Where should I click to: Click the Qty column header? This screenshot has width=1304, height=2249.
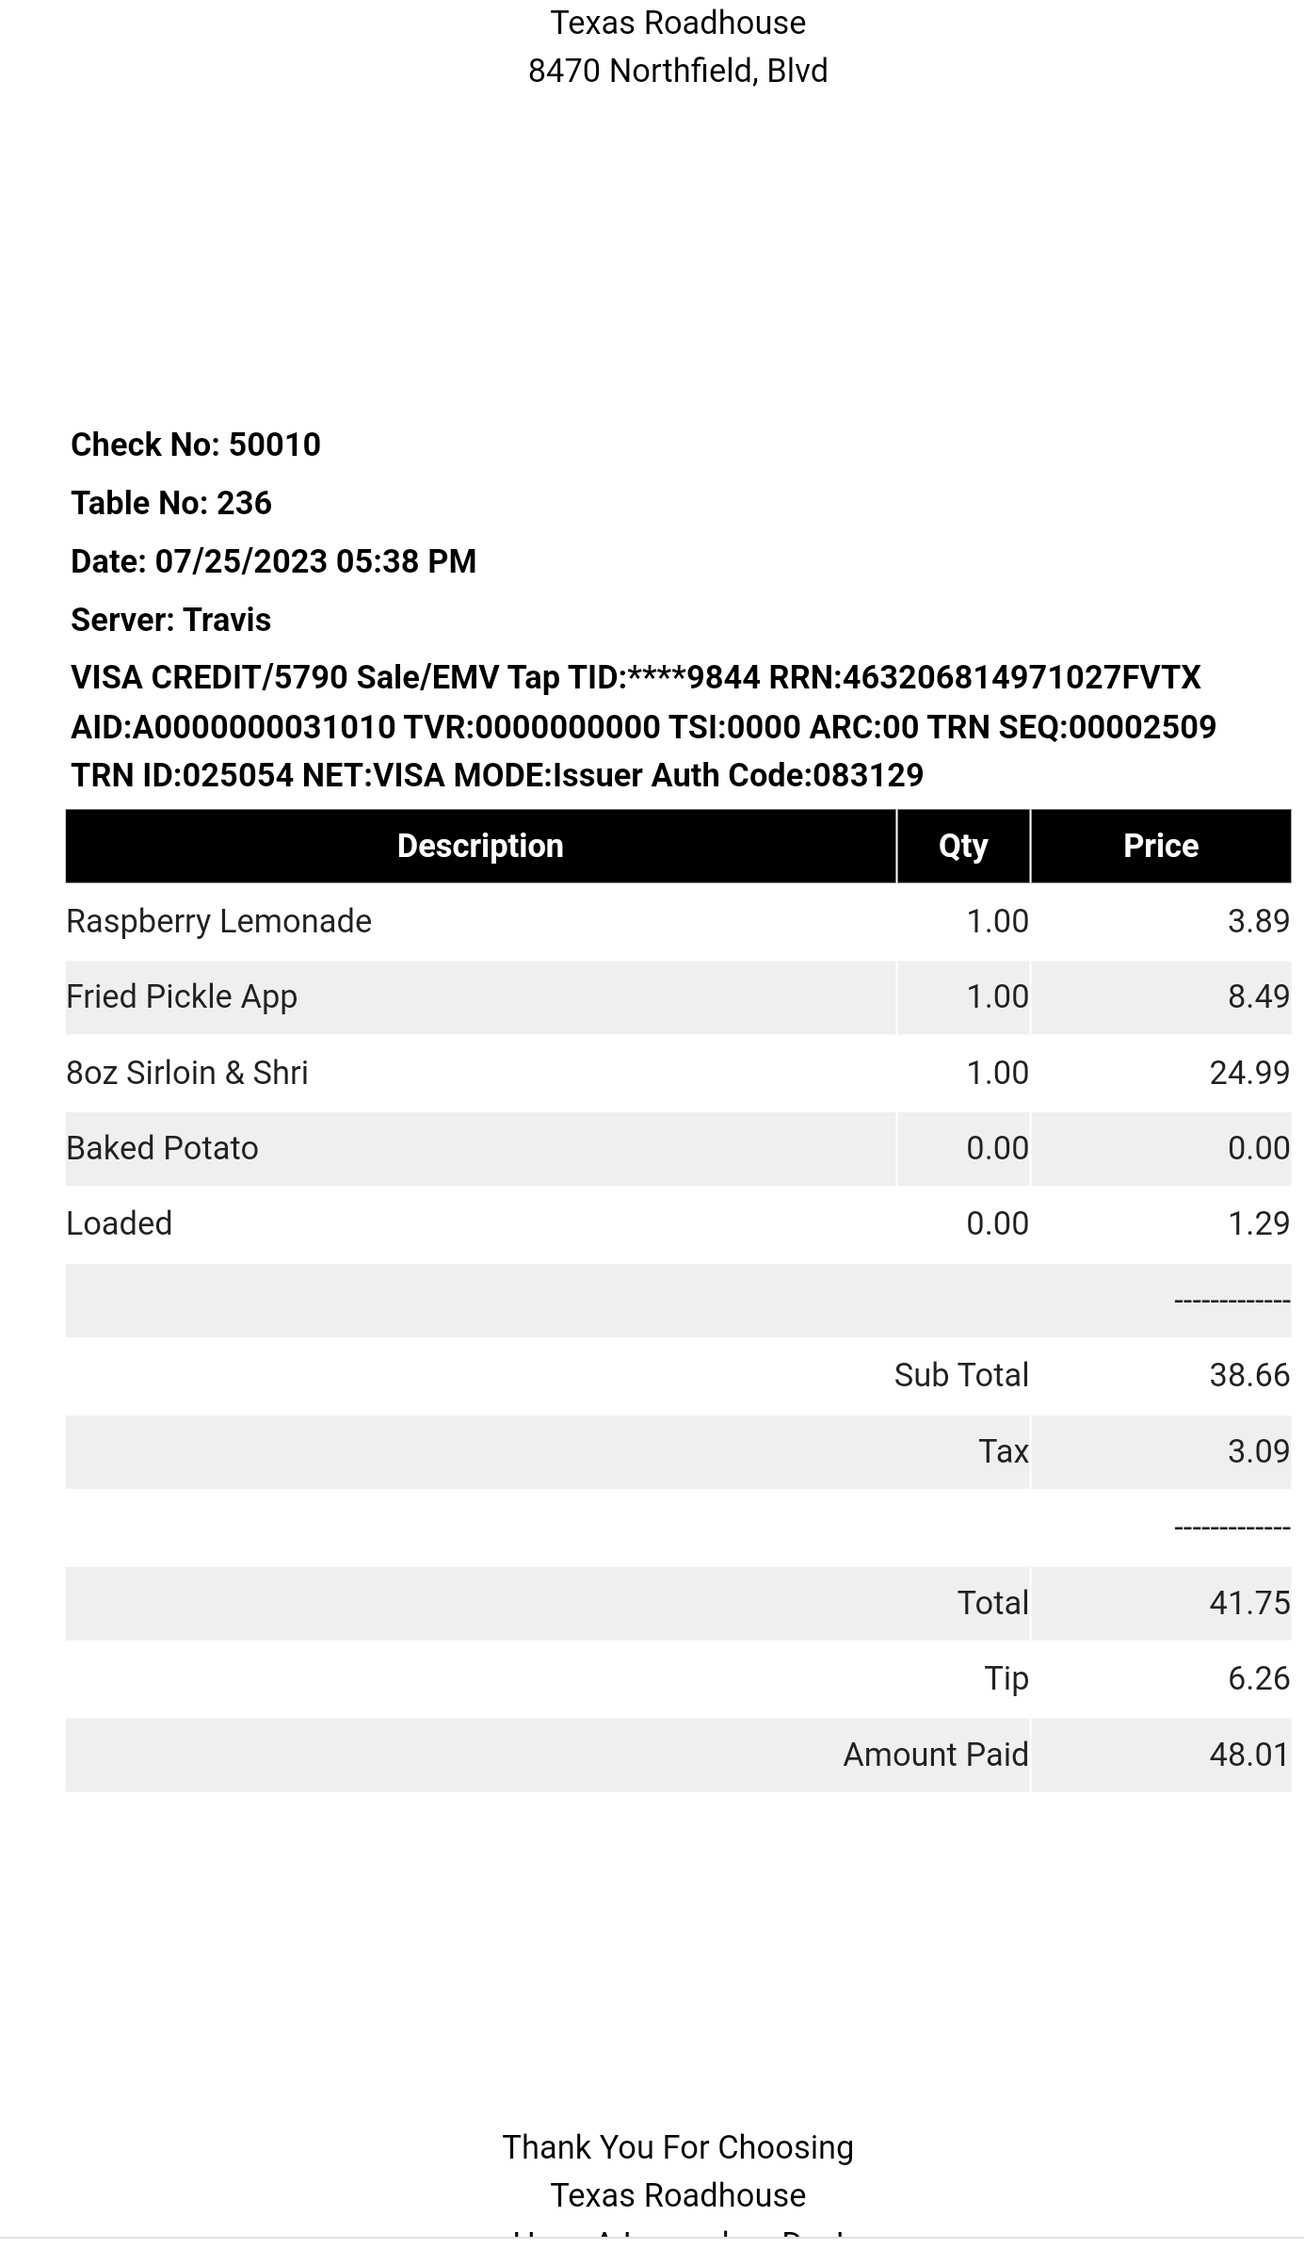pos(962,846)
